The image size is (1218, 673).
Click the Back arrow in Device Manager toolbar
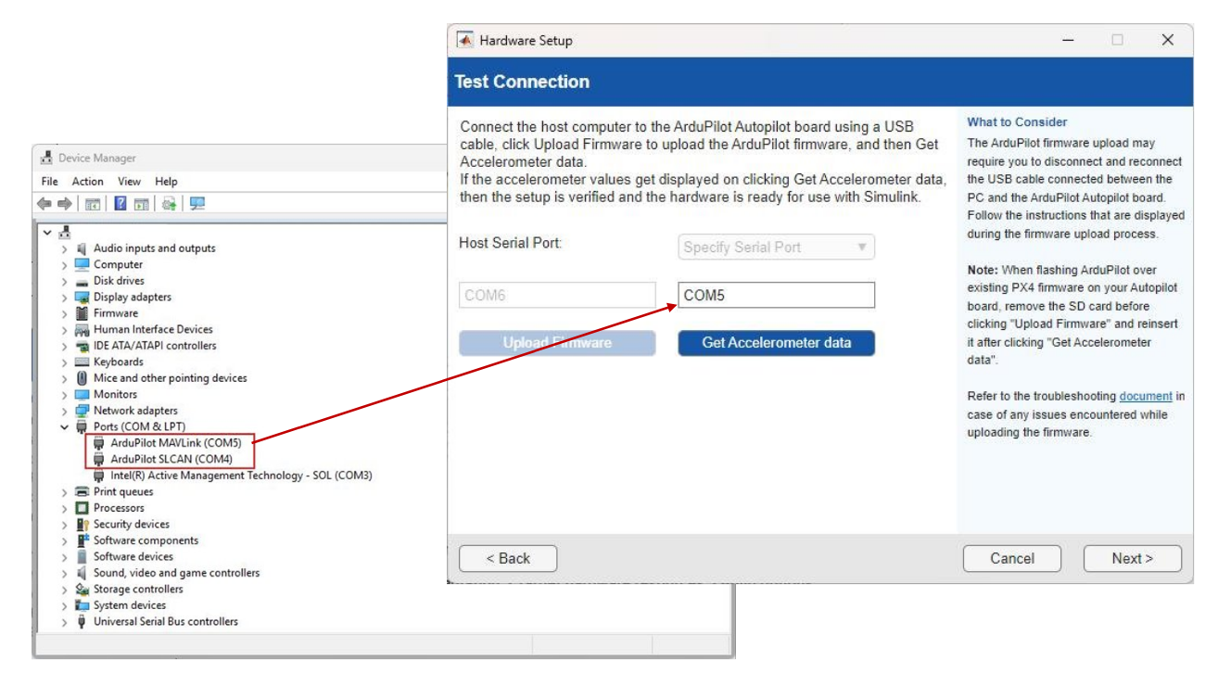tap(44, 204)
